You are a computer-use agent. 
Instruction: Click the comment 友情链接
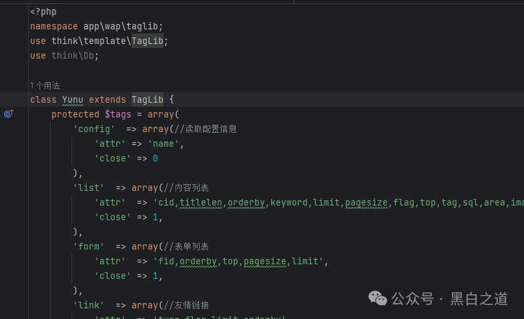pos(192,305)
